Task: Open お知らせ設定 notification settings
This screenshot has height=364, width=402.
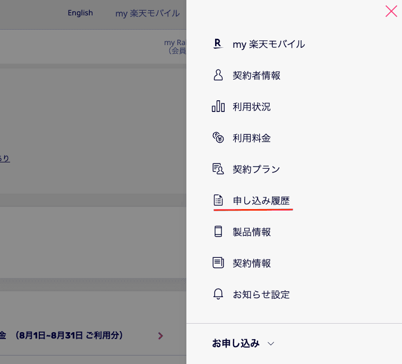Action: (261, 294)
